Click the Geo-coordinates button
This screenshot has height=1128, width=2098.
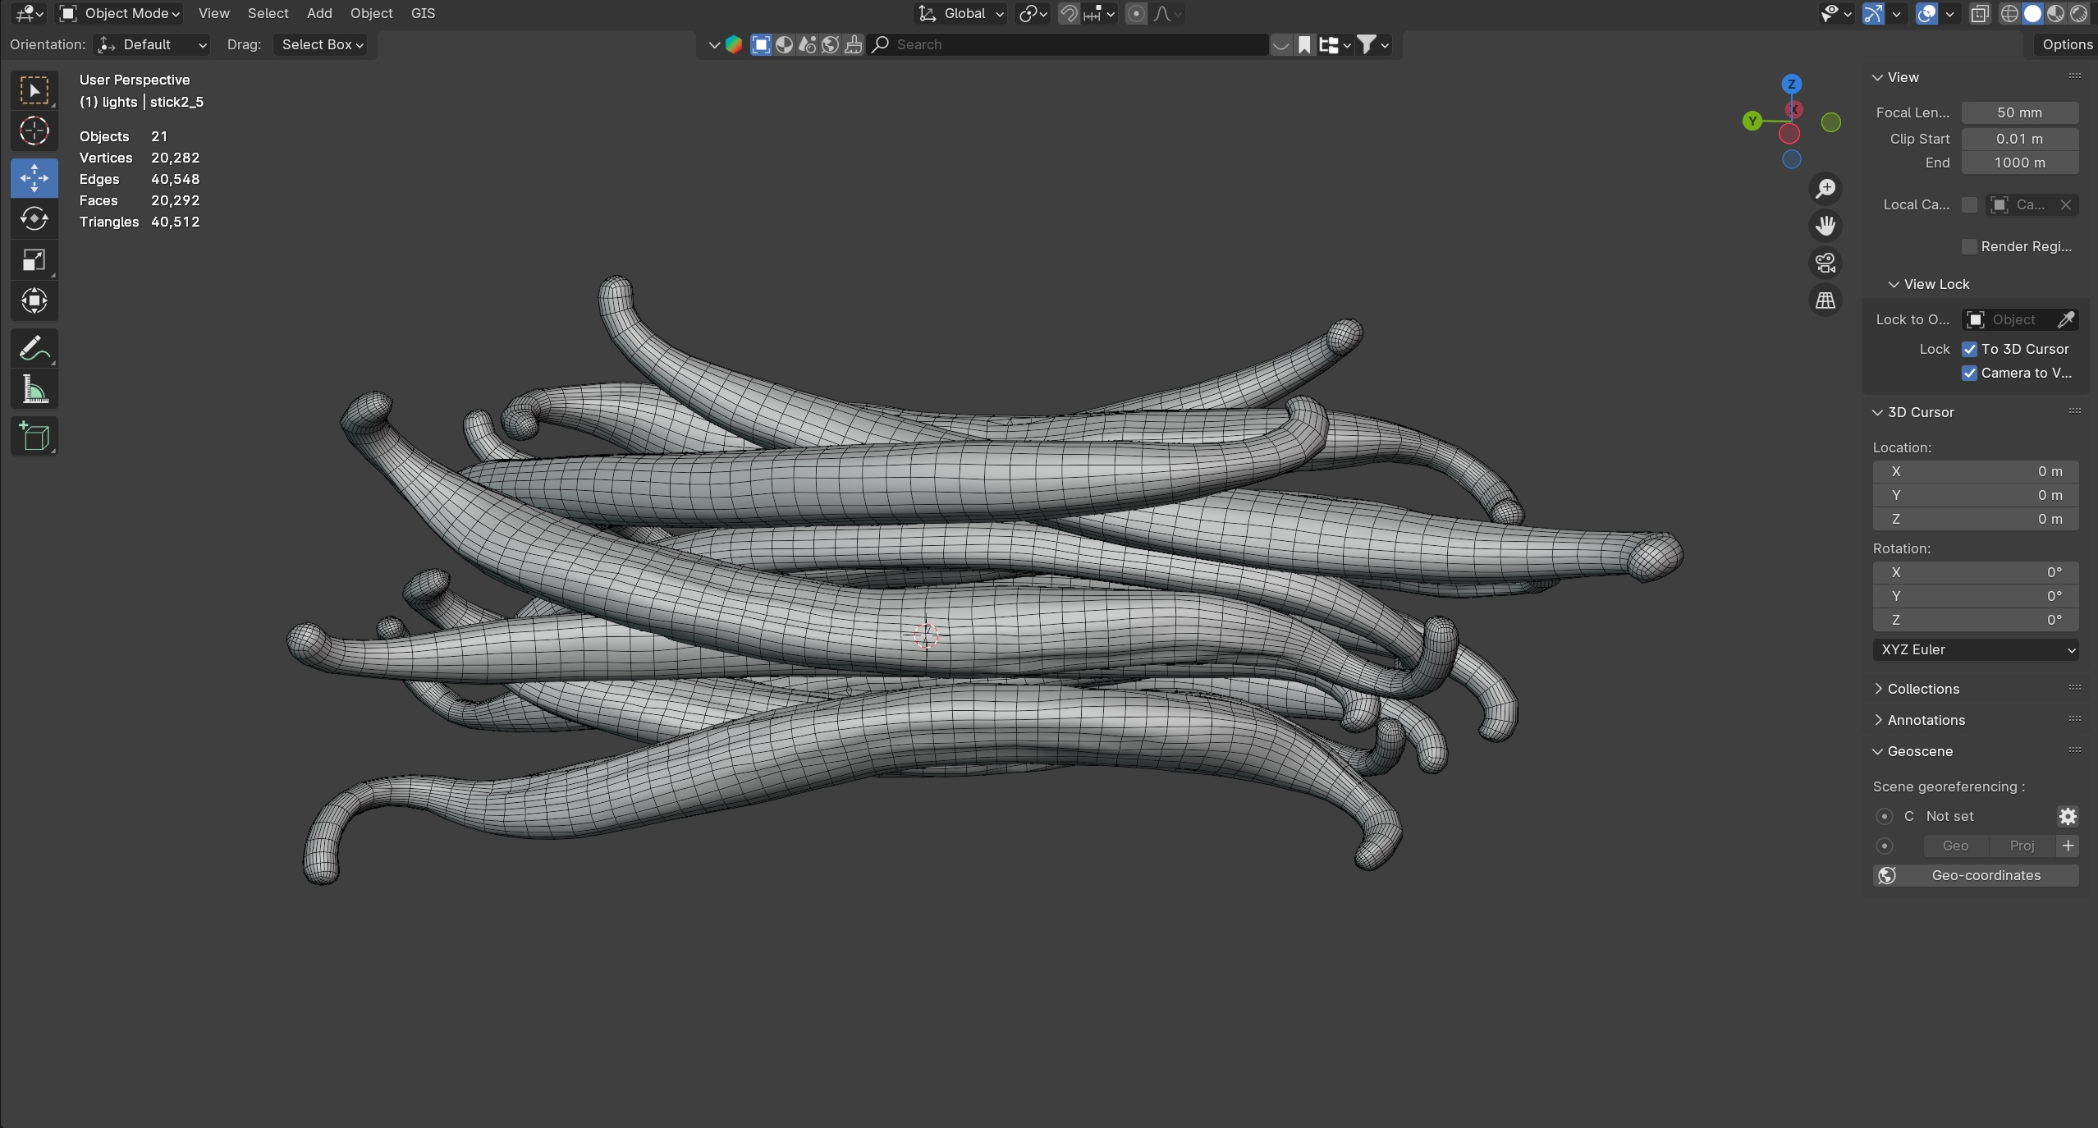pos(1975,875)
